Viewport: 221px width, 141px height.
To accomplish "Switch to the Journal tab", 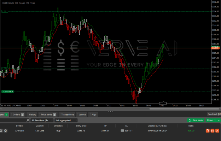I will click(82, 114).
